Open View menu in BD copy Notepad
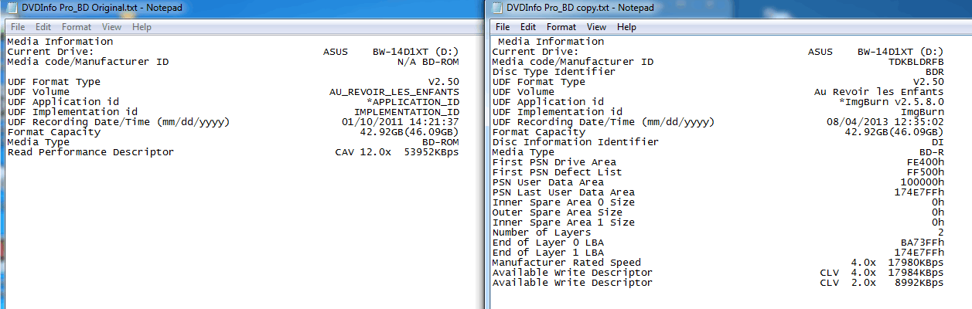 pos(596,26)
